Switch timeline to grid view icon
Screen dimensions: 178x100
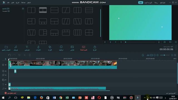pos(175,55)
